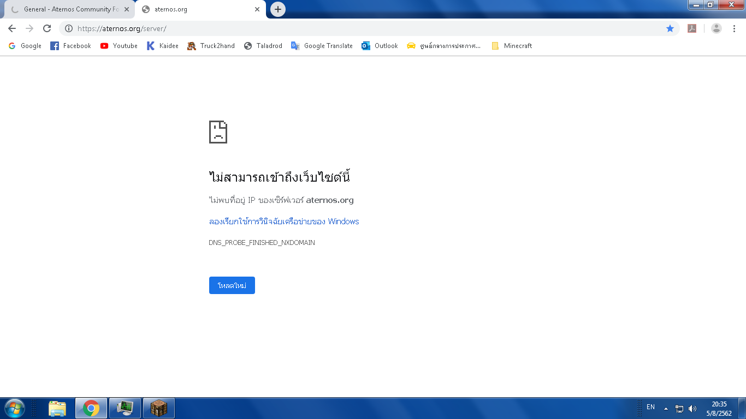View site information icon in the address bar
Screen dimensions: 746x419
[x=69, y=28]
